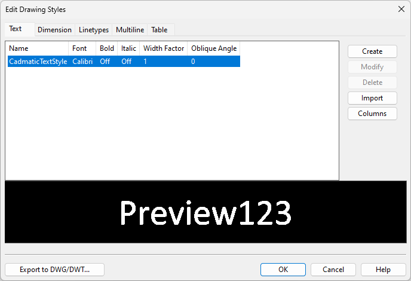The width and height of the screenshot is (411, 281).
Task: Switch to the Text tab
Action: tap(16, 29)
